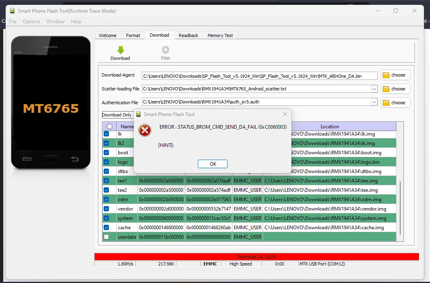Click tee1 end address 0x000000002a074adf
Viewport: 430px width, 283px height.
(208, 181)
